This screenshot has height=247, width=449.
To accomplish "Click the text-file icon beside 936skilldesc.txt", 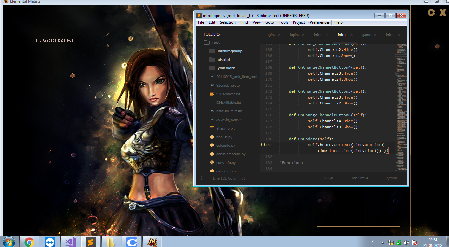I will click(212, 94).
